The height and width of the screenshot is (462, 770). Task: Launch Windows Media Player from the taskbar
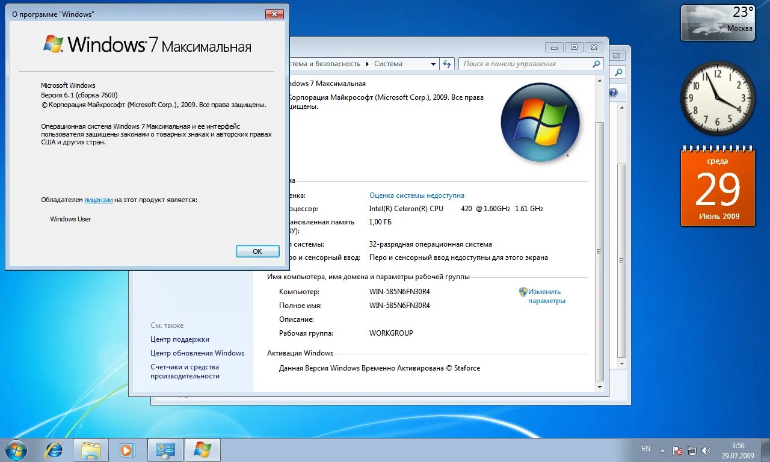click(126, 450)
